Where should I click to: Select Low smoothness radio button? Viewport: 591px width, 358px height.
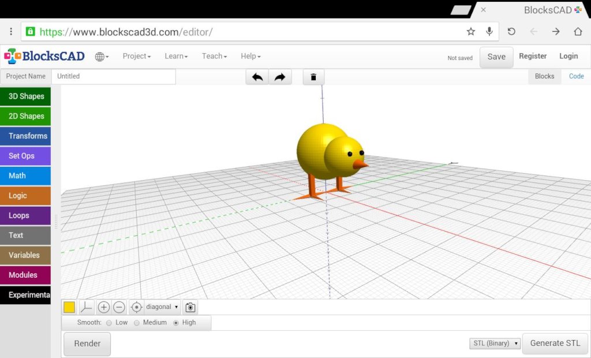click(109, 323)
